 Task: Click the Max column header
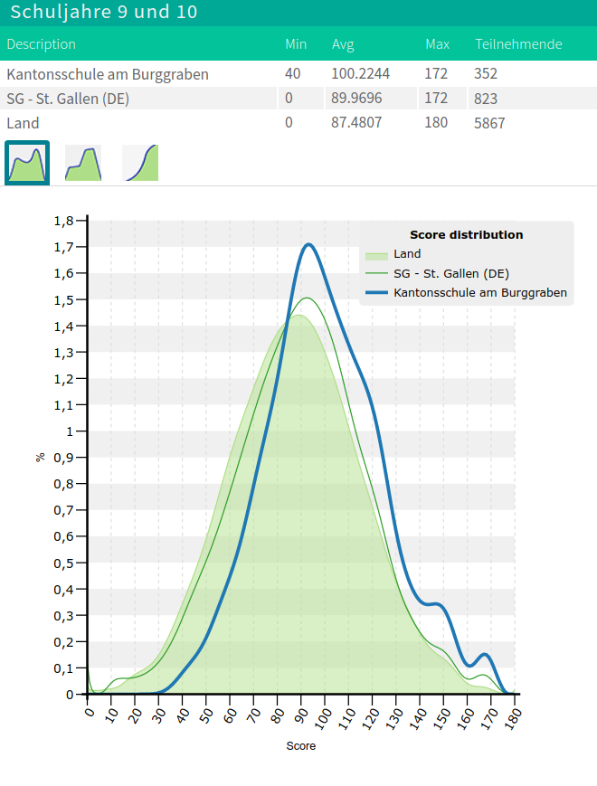click(438, 44)
